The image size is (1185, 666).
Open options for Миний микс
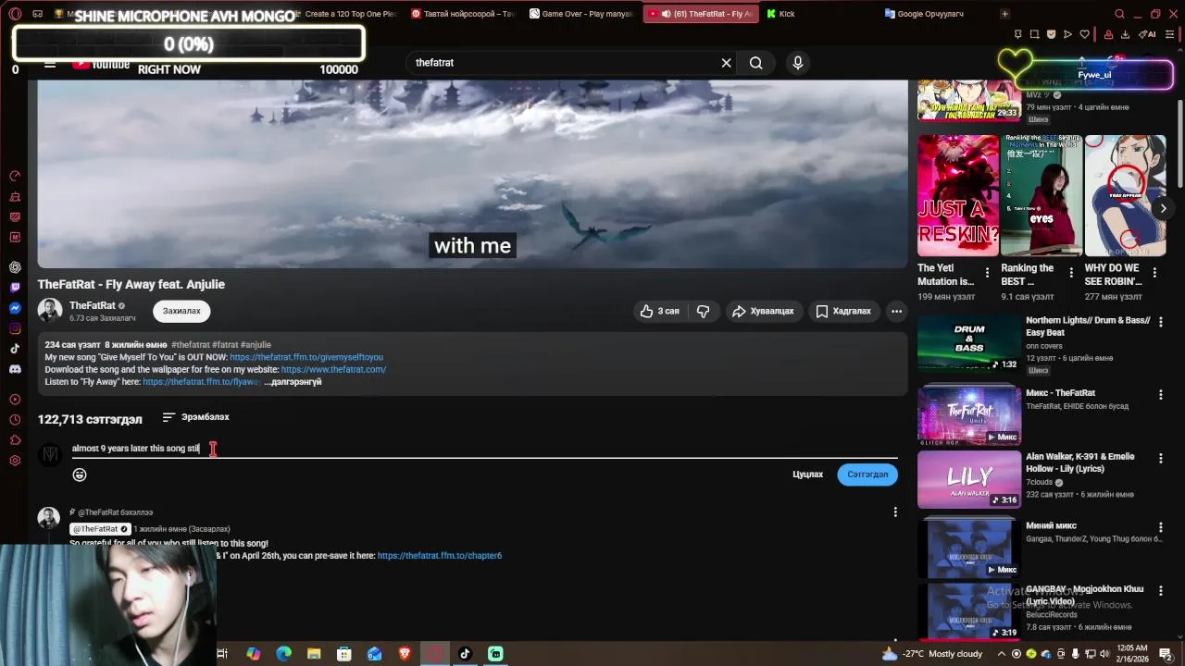coord(1160,526)
